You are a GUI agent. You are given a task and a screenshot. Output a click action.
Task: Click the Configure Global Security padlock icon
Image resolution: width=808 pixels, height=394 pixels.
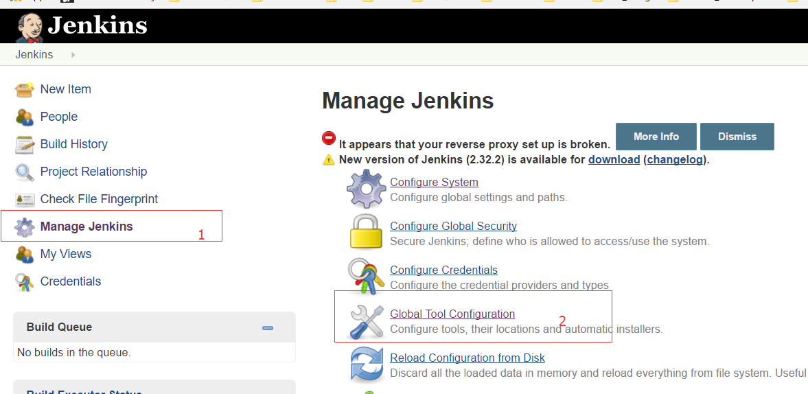366,232
